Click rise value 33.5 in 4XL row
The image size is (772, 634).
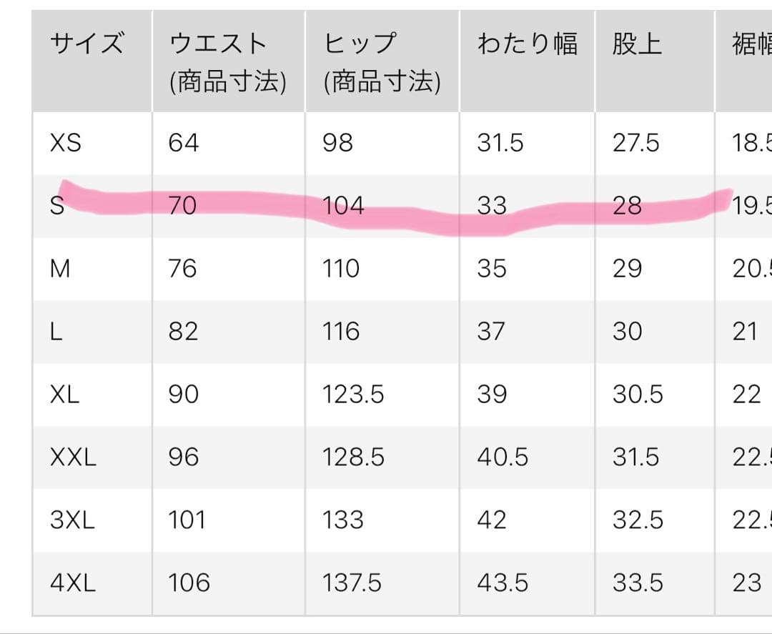pos(638,583)
